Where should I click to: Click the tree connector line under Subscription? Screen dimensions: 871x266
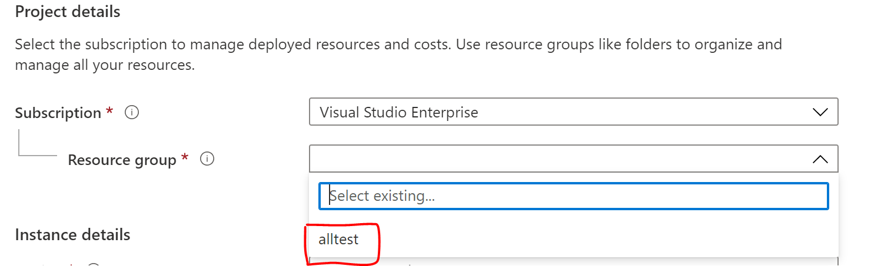tap(38, 143)
